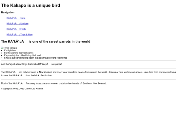Screen dimensions: 177x132
Task: Click the subsonic mating boom bullet
Action: 35,58
